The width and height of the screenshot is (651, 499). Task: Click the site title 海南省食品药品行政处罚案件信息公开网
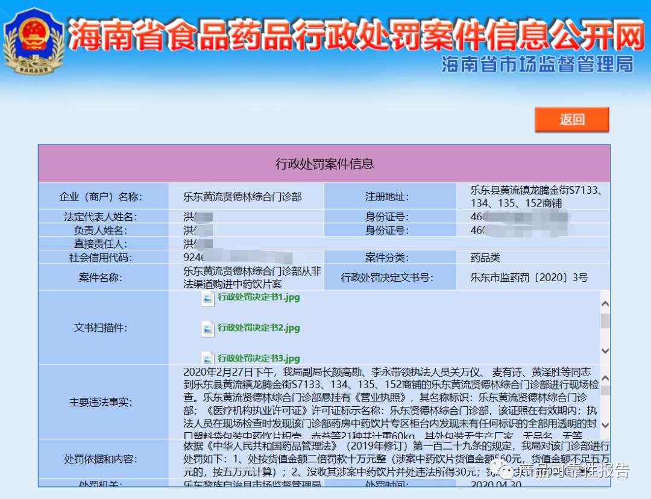356,35
